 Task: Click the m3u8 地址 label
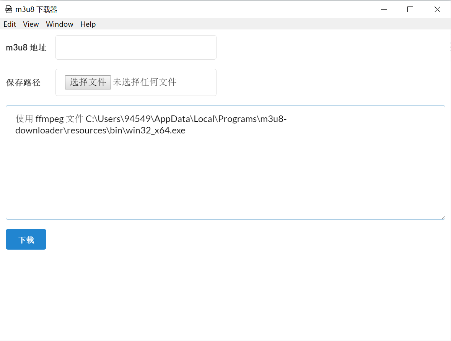click(x=26, y=48)
